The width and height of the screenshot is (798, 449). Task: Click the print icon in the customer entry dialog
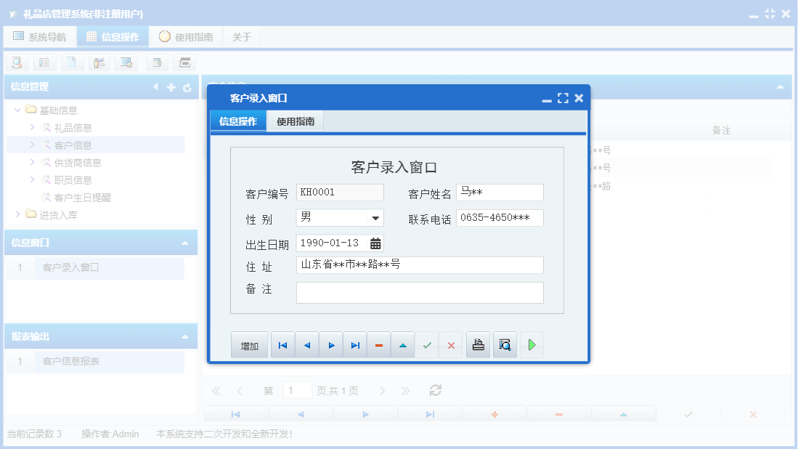click(x=478, y=344)
